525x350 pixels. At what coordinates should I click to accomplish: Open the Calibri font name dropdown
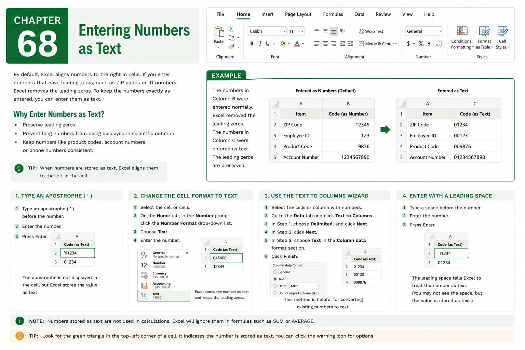[267, 31]
